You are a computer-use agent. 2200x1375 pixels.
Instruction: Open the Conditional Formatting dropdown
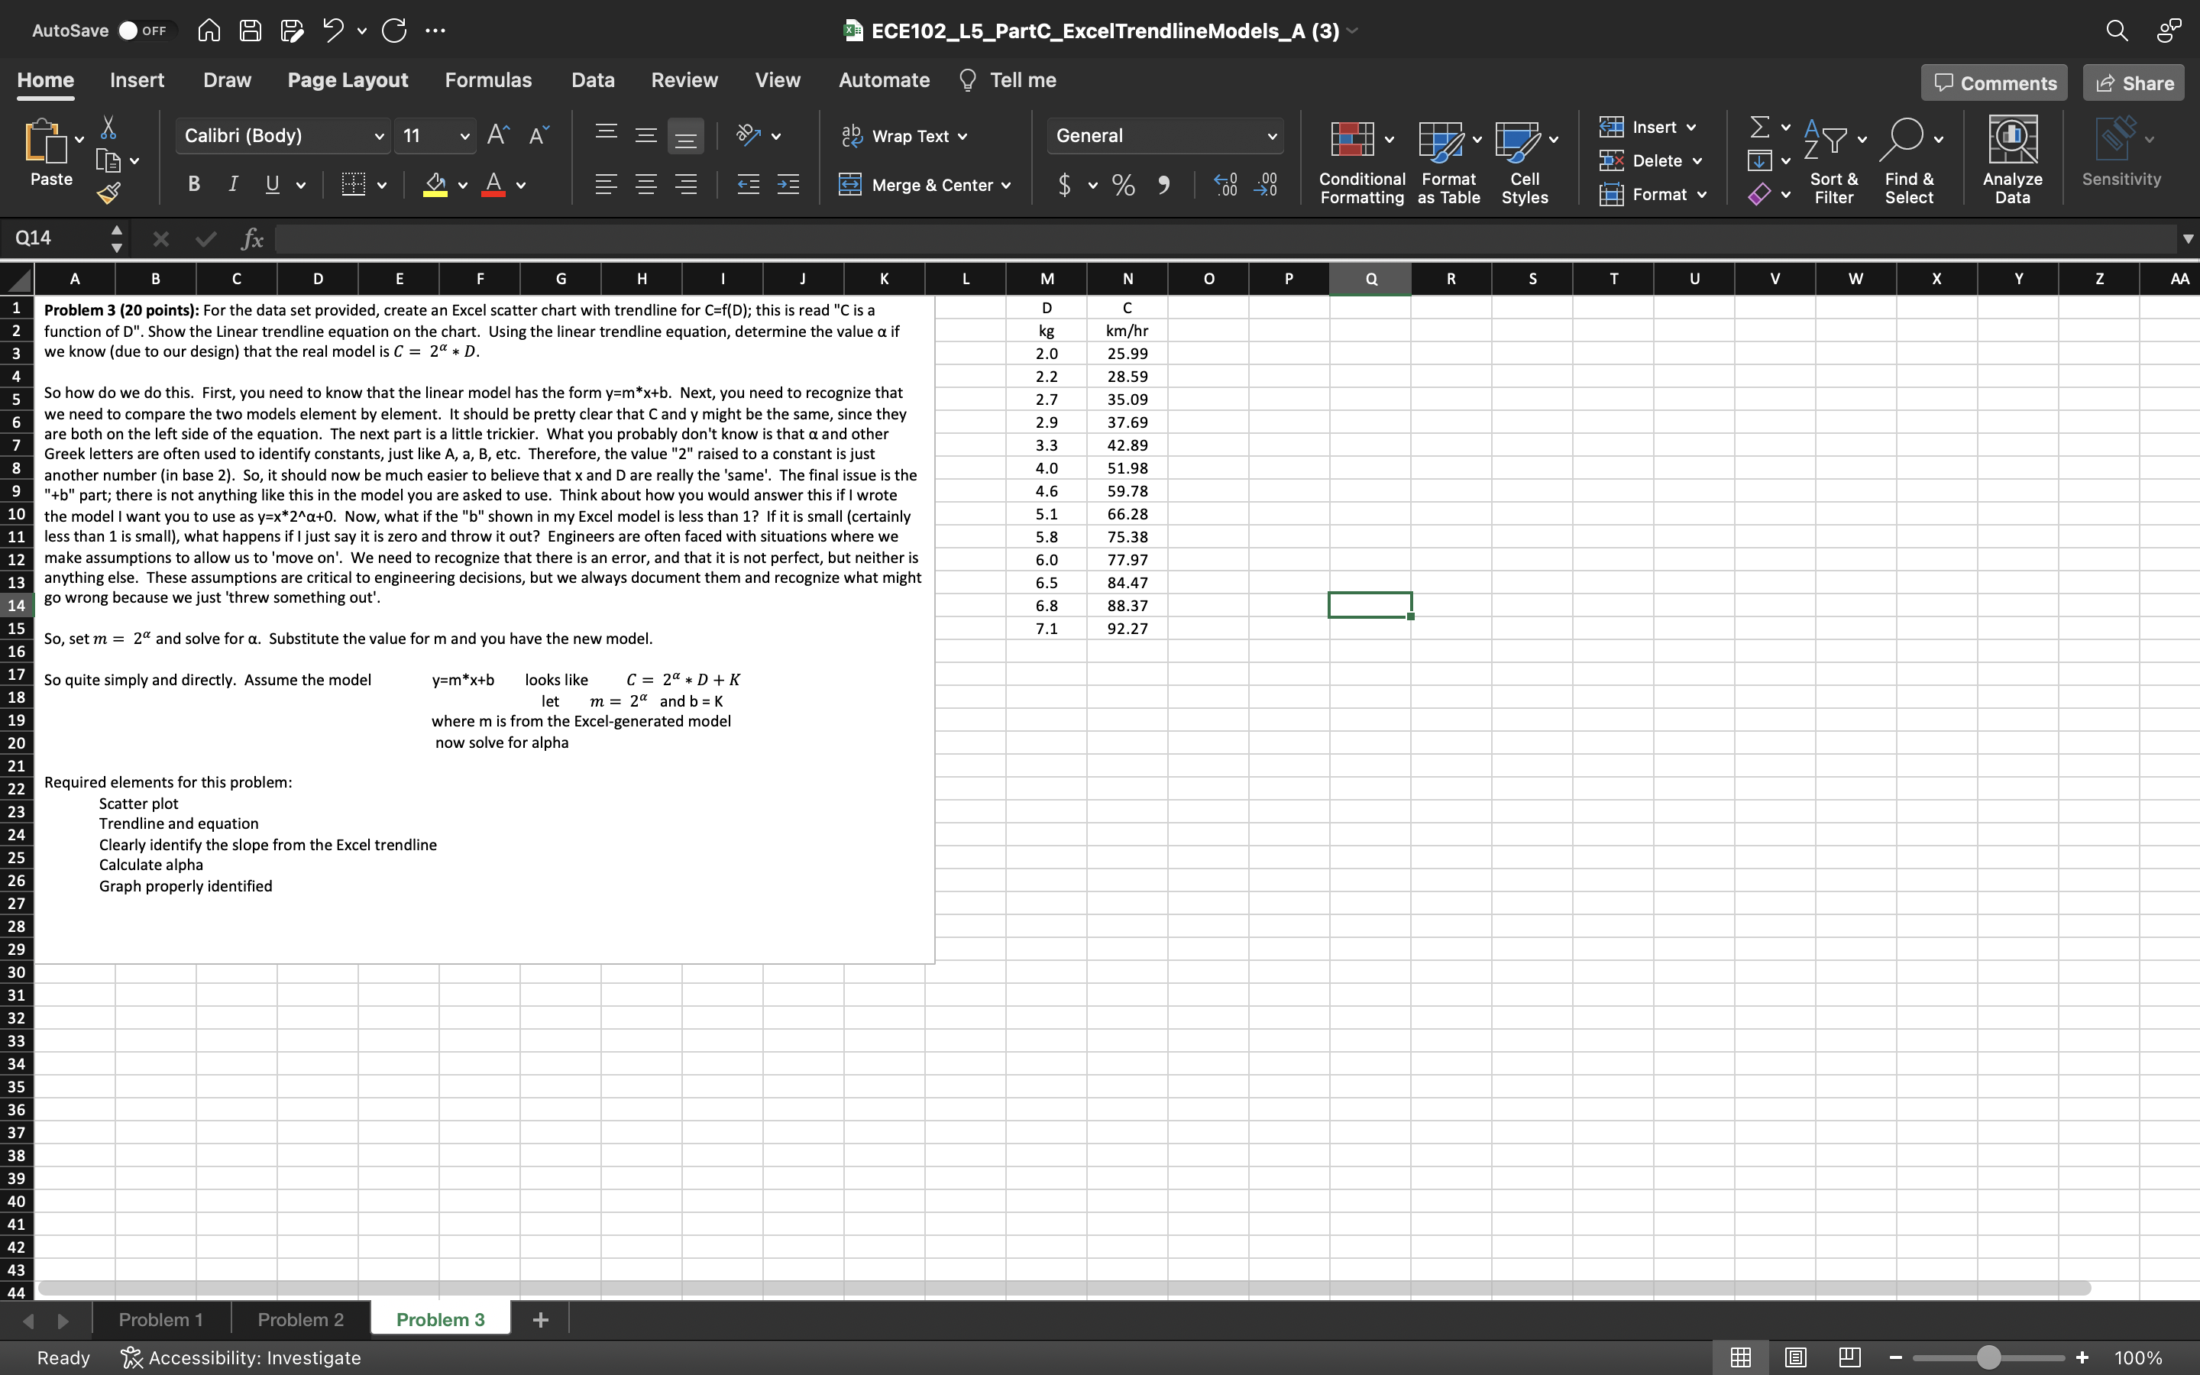(x=1389, y=139)
